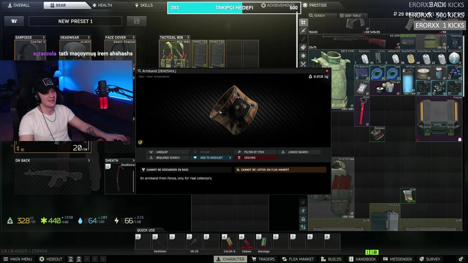Select the Kappa container in stash

click(x=439, y=119)
